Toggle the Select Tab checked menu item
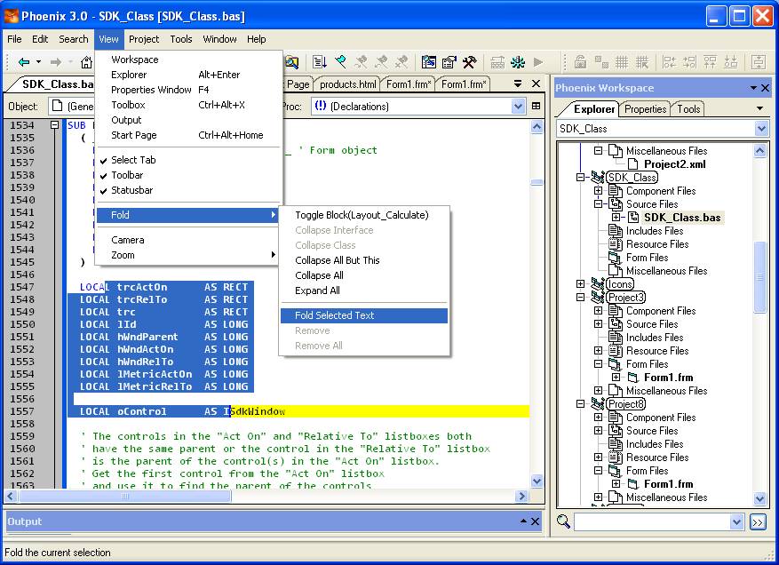This screenshot has height=565, width=779. pos(189,160)
